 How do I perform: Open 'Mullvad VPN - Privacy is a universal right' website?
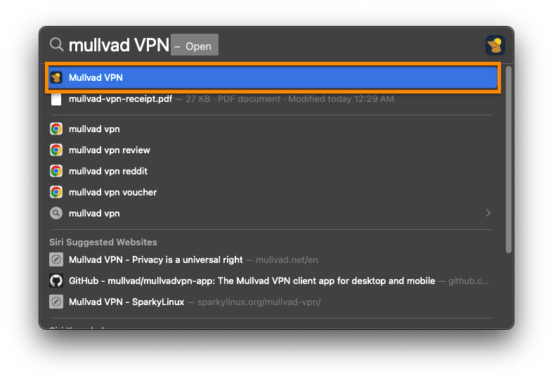click(x=156, y=260)
